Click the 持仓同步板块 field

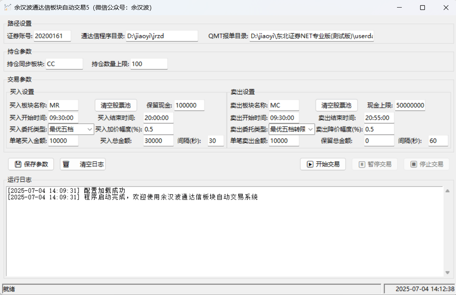[x=64, y=64]
